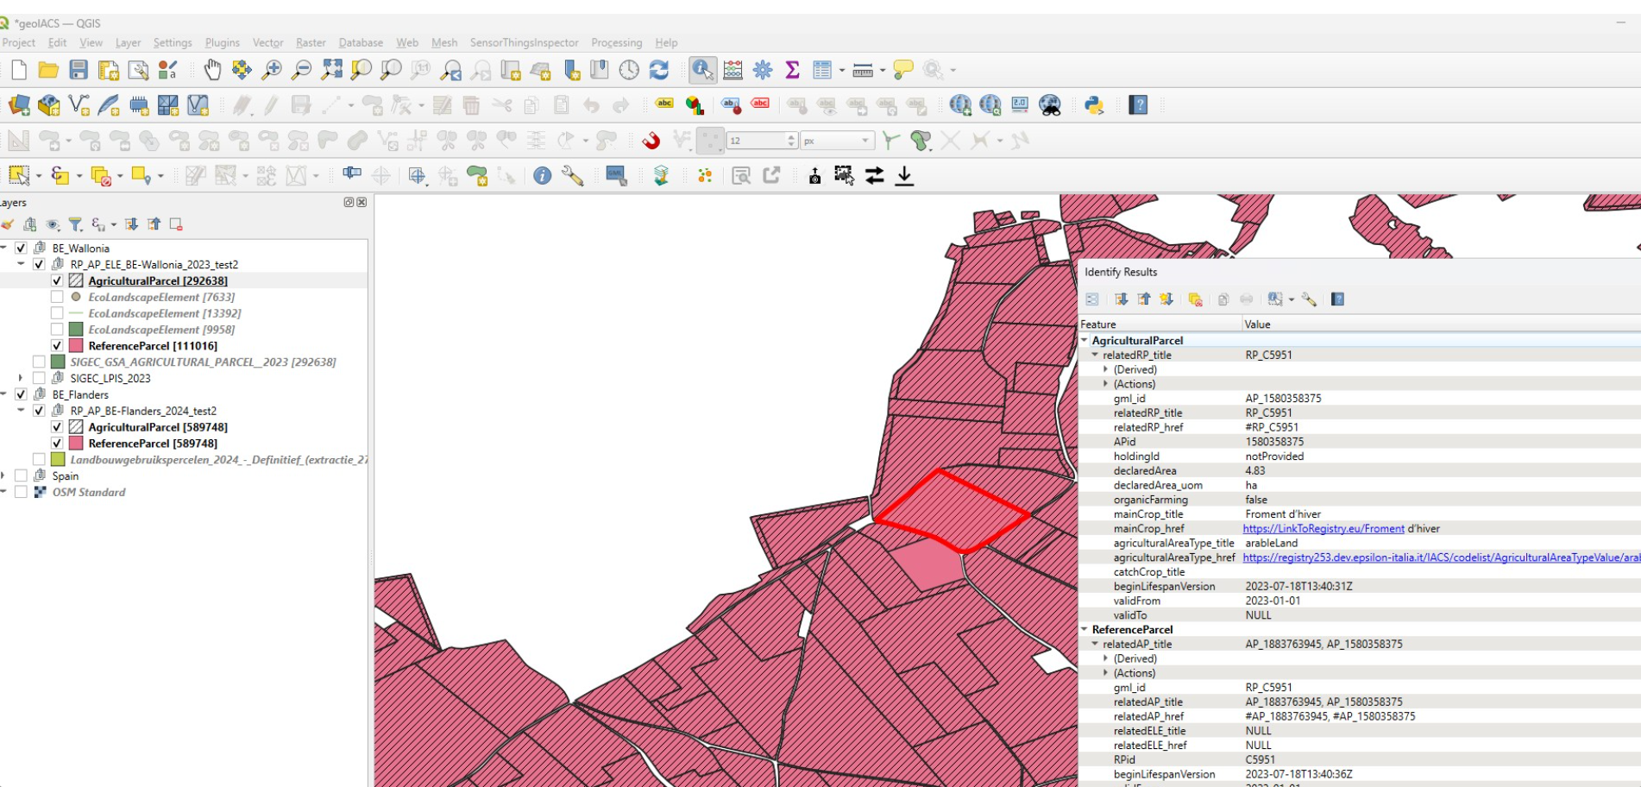Image resolution: width=1641 pixels, height=787 pixels.
Task: Select the Pan Map hand tool
Action: [212, 70]
